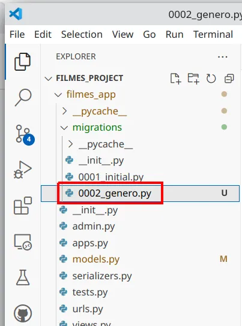Open the serializers.py file
The height and width of the screenshot is (326, 242).
[102, 276]
